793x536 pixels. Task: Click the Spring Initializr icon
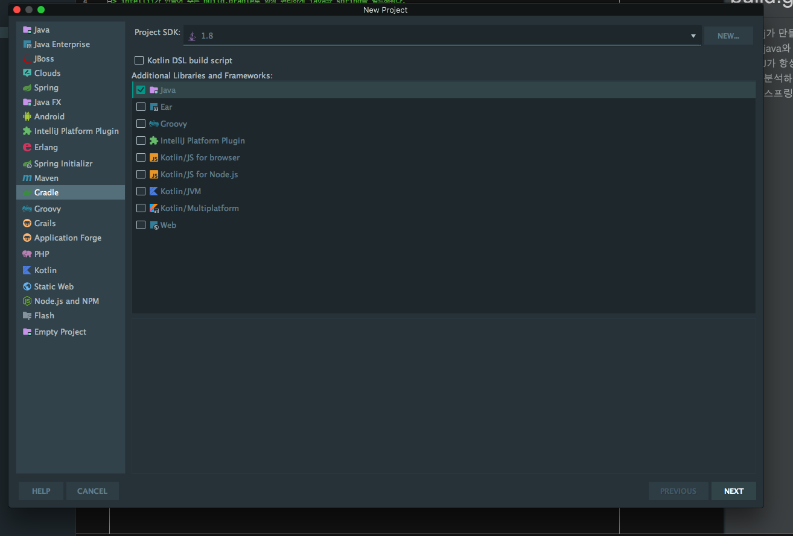[27, 163]
